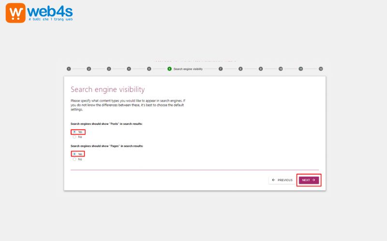387x241 pixels.
Task: Click the Next button
Action: pos(308,180)
